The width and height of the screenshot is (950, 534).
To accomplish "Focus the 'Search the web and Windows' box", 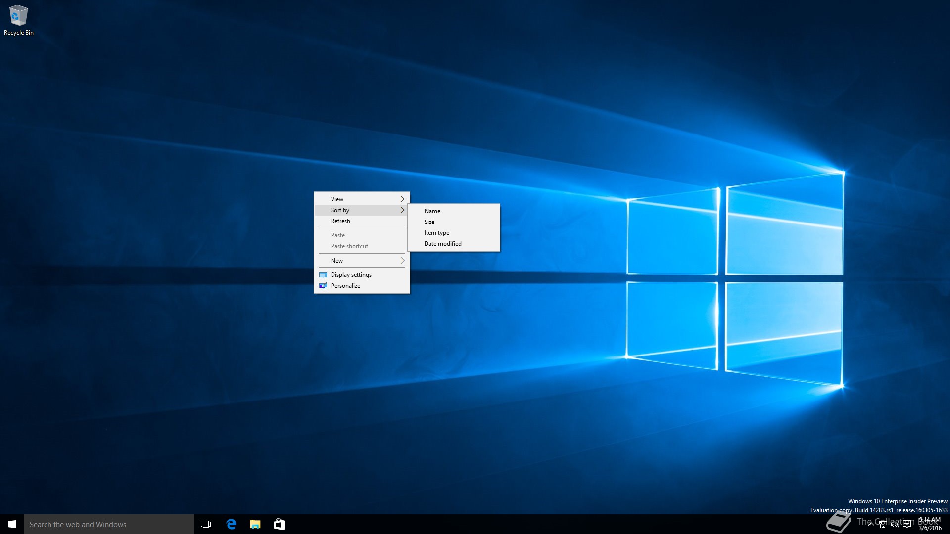I will tap(109, 524).
